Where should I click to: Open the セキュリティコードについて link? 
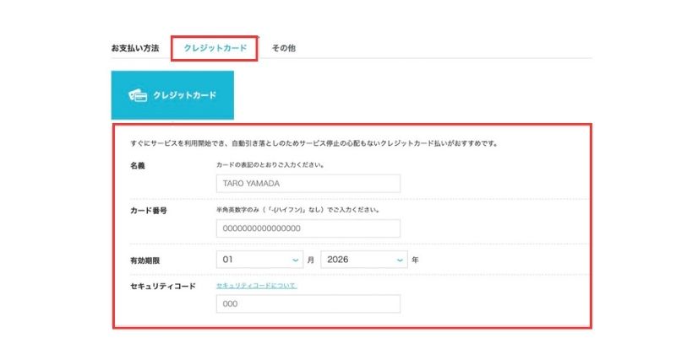257,286
